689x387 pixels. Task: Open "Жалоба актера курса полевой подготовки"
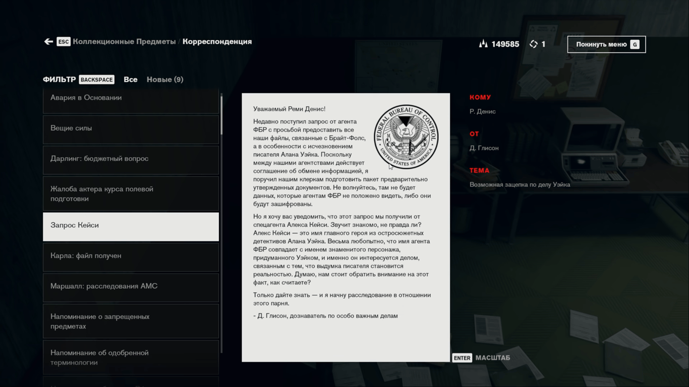(x=131, y=193)
